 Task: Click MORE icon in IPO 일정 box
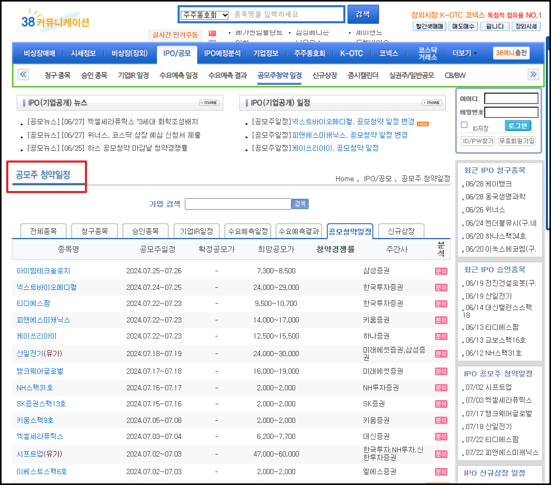(x=432, y=102)
